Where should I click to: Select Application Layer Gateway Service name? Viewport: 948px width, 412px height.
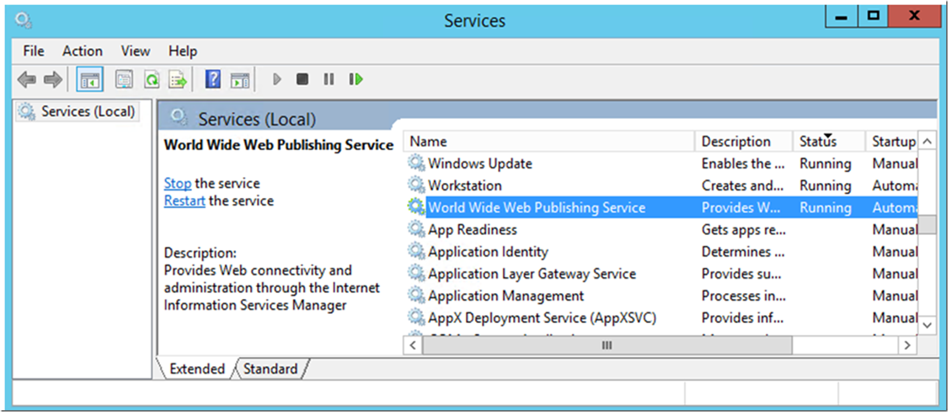[532, 274]
